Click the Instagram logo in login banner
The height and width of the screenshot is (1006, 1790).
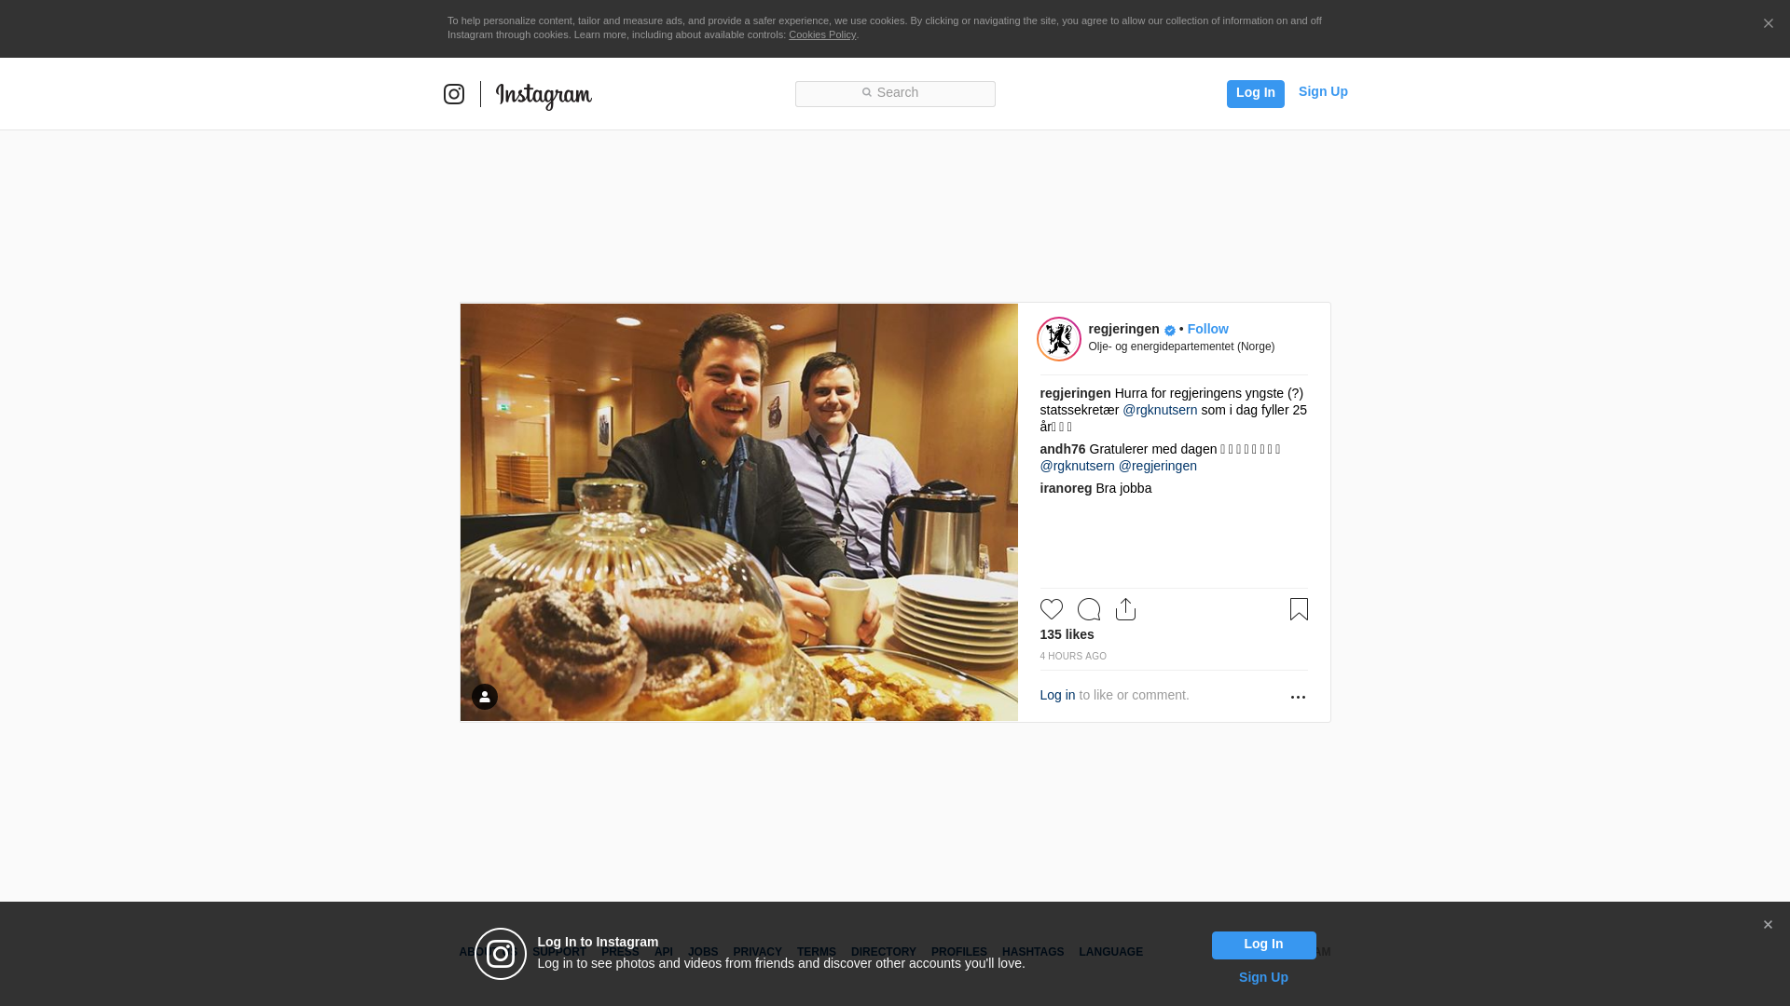pos(501,954)
